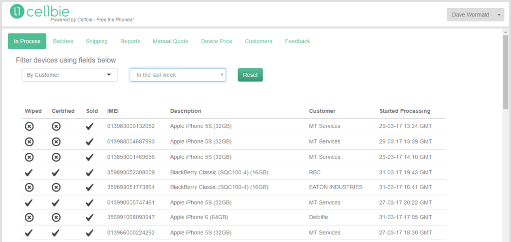
Task: Click the vertical scrollbar thumb
Action: [506, 72]
